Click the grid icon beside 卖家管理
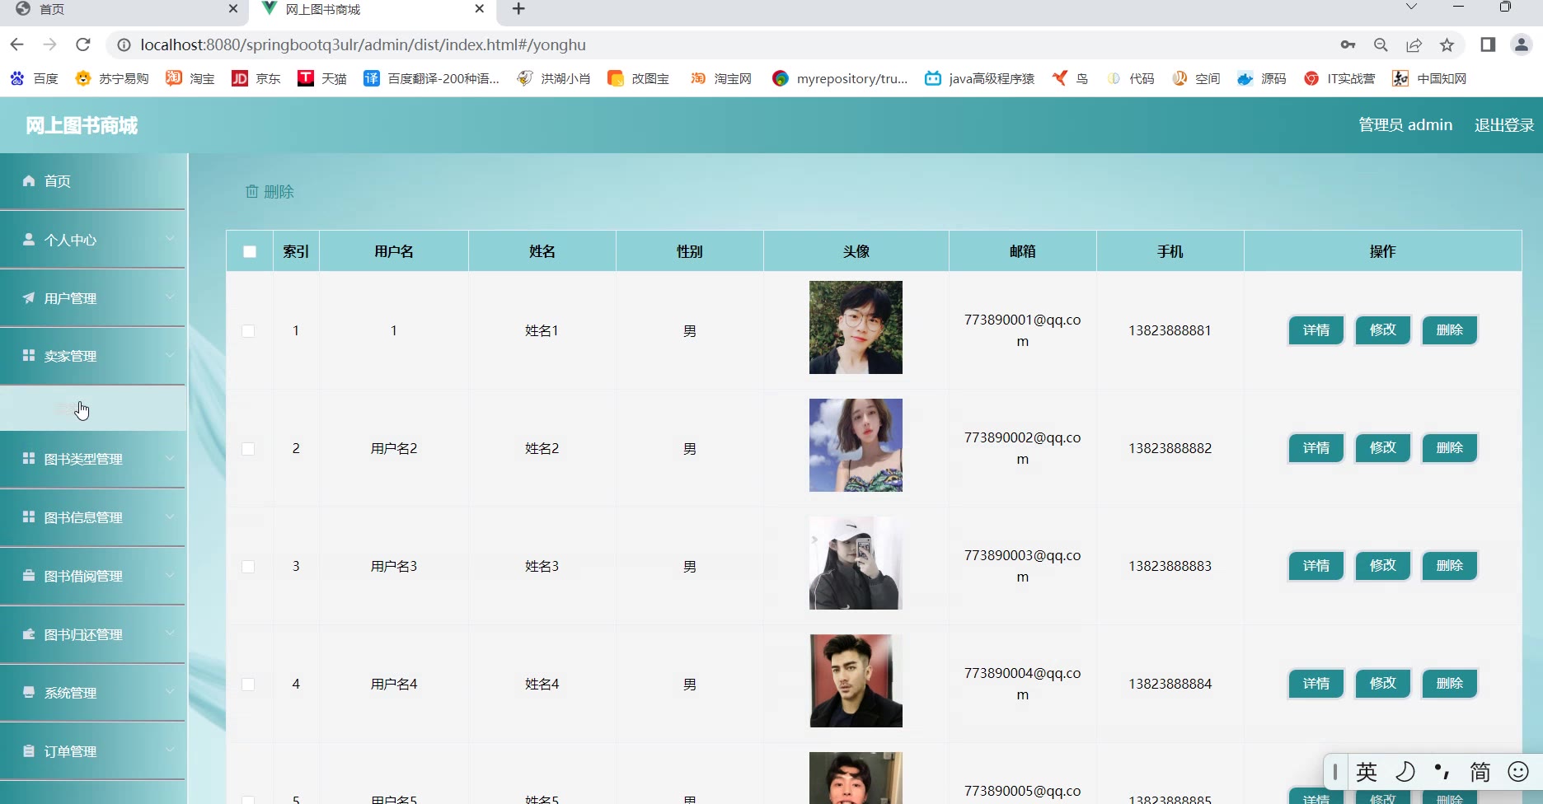 coord(29,355)
